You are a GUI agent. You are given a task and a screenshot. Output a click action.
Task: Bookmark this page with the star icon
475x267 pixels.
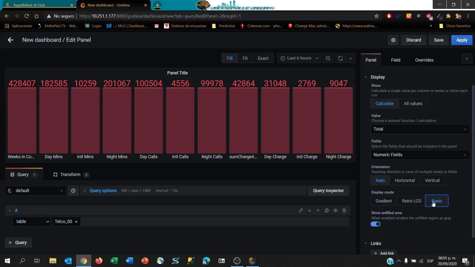click(x=377, y=16)
